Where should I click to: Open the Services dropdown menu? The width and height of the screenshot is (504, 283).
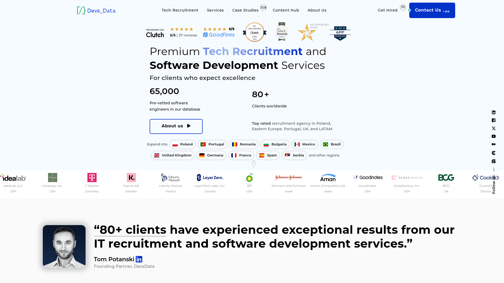pos(215,10)
